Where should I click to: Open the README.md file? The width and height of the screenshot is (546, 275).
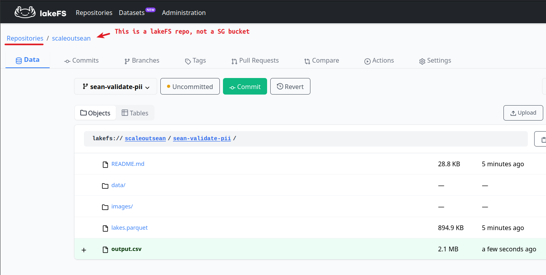(x=128, y=164)
